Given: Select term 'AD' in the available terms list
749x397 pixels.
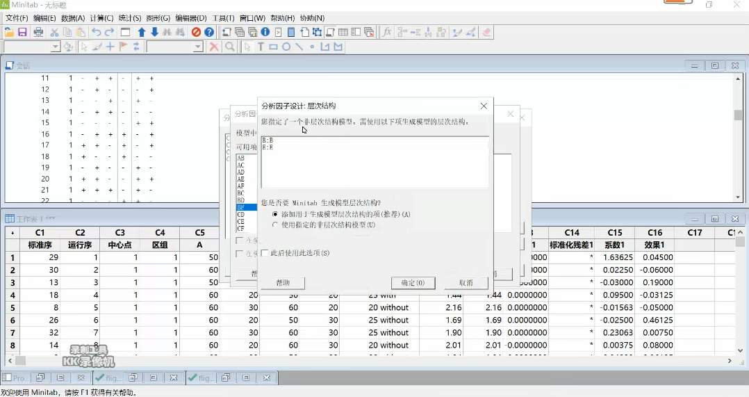Looking at the screenshot, I should coord(240,172).
